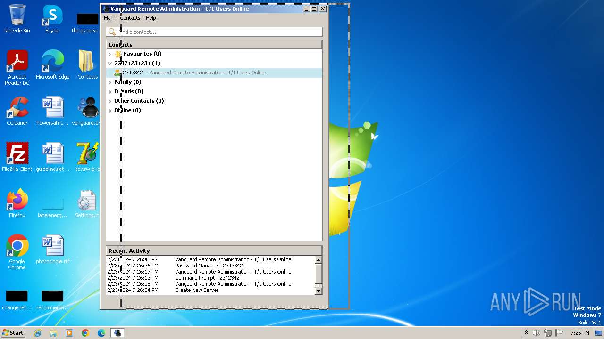Viewport: 604px width, 339px height.
Task: Open the recommend desktop file
Action: coord(52,299)
